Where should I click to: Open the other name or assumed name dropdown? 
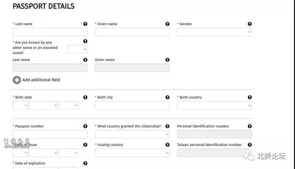coord(77,49)
